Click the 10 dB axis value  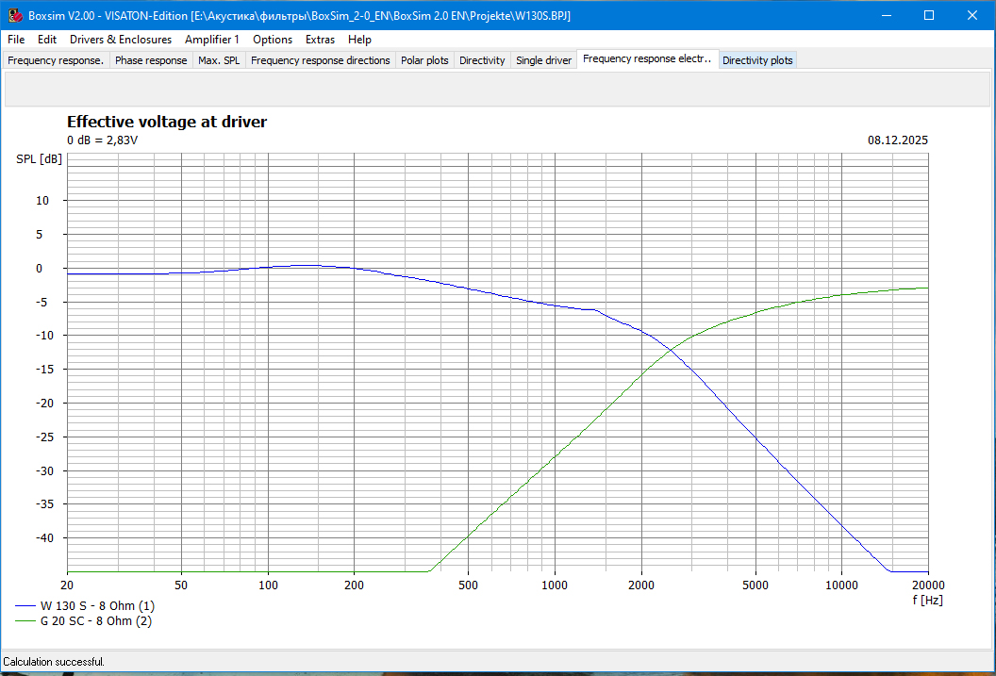tap(41, 201)
